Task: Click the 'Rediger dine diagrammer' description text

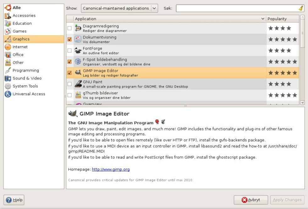Action: tap(105, 31)
